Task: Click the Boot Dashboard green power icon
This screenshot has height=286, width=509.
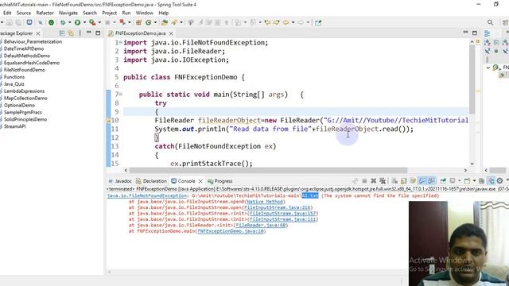Action: coord(51,22)
